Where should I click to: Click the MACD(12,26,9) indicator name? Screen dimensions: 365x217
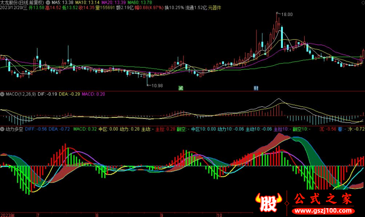(x=21, y=94)
